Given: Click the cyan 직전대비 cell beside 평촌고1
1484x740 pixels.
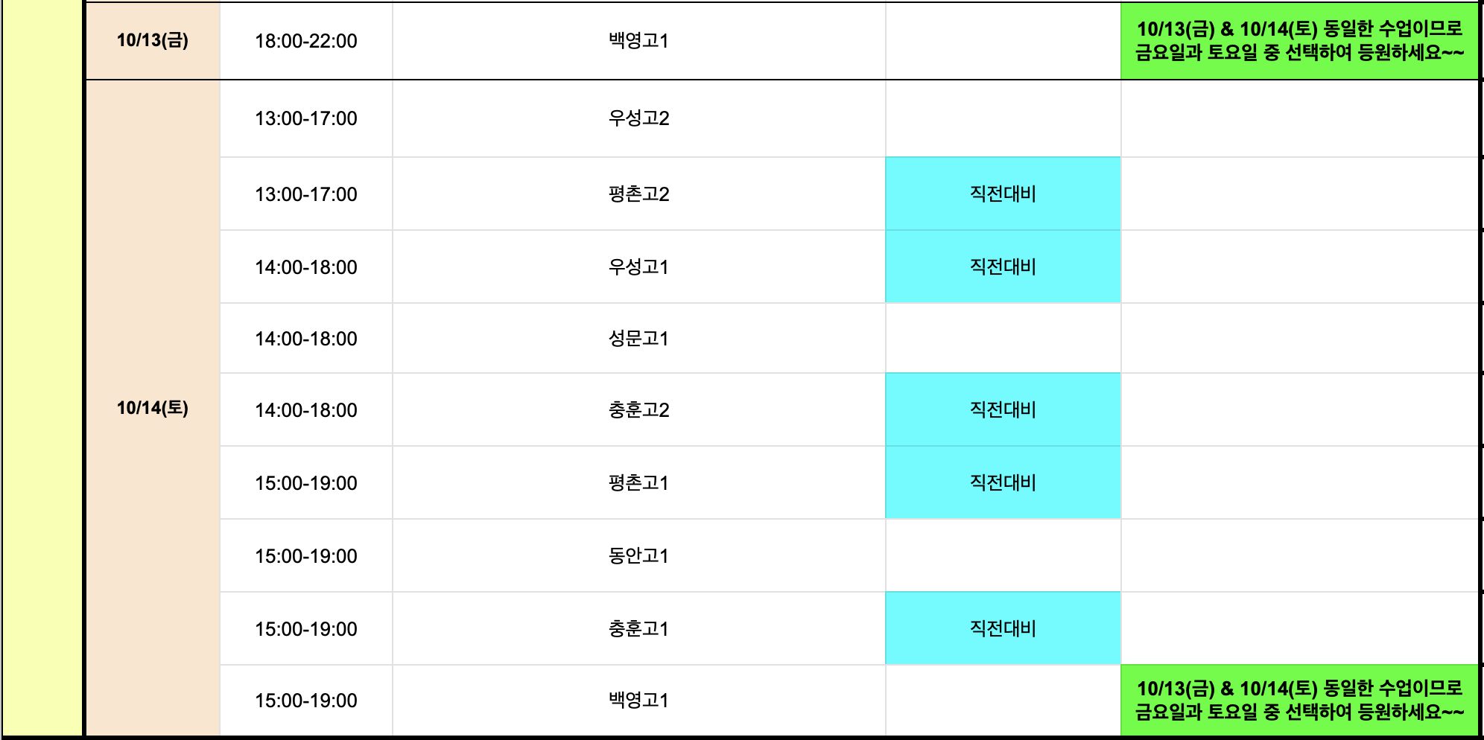Looking at the screenshot, I should pyautogui.click(x=1003, y=483).
